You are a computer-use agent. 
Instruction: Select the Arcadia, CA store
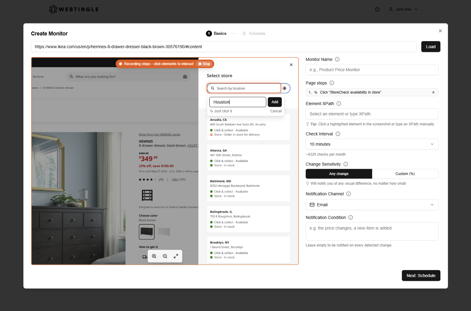248,127
